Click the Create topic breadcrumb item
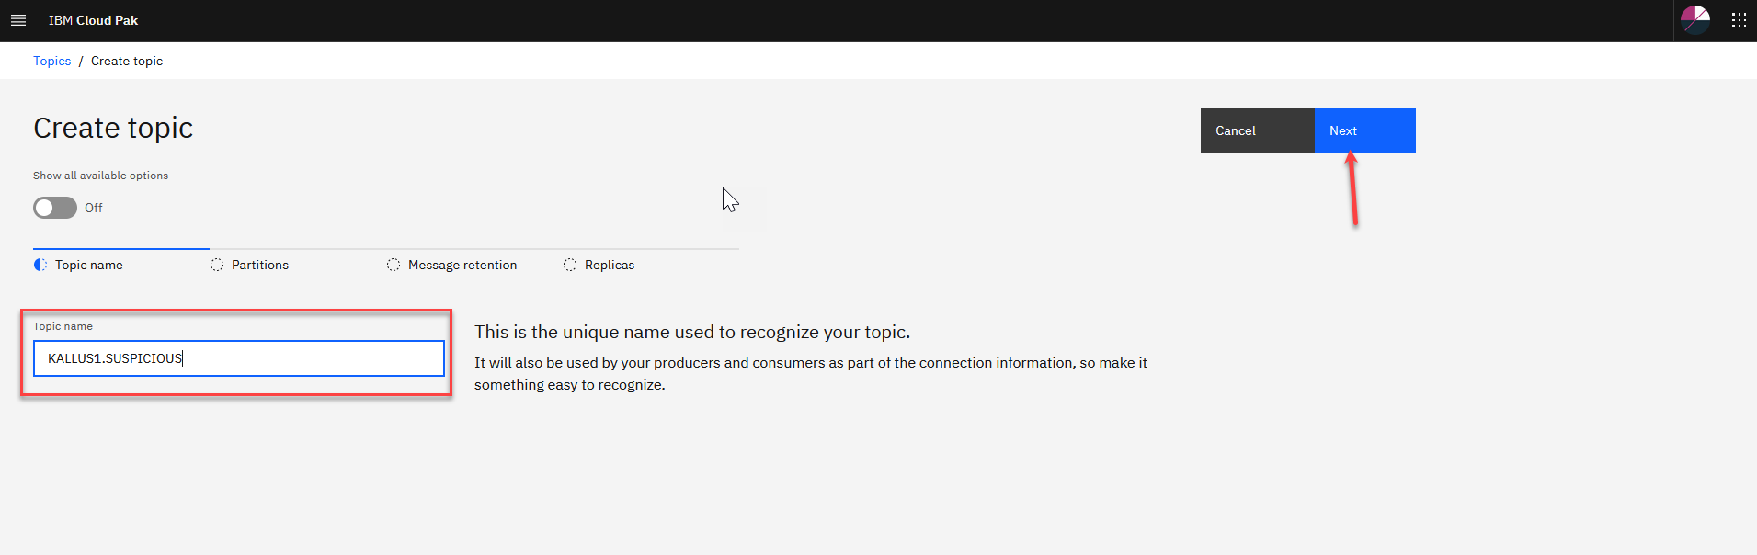 (127, 61)
